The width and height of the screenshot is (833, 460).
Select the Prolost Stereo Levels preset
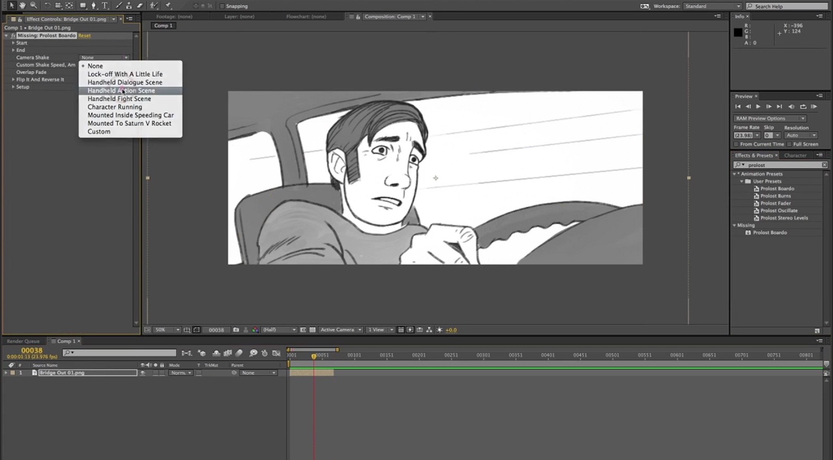click(x=784, y=218)
